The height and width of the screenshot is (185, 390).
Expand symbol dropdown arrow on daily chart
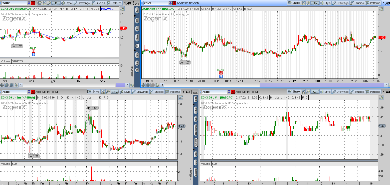tap(29, 3)
